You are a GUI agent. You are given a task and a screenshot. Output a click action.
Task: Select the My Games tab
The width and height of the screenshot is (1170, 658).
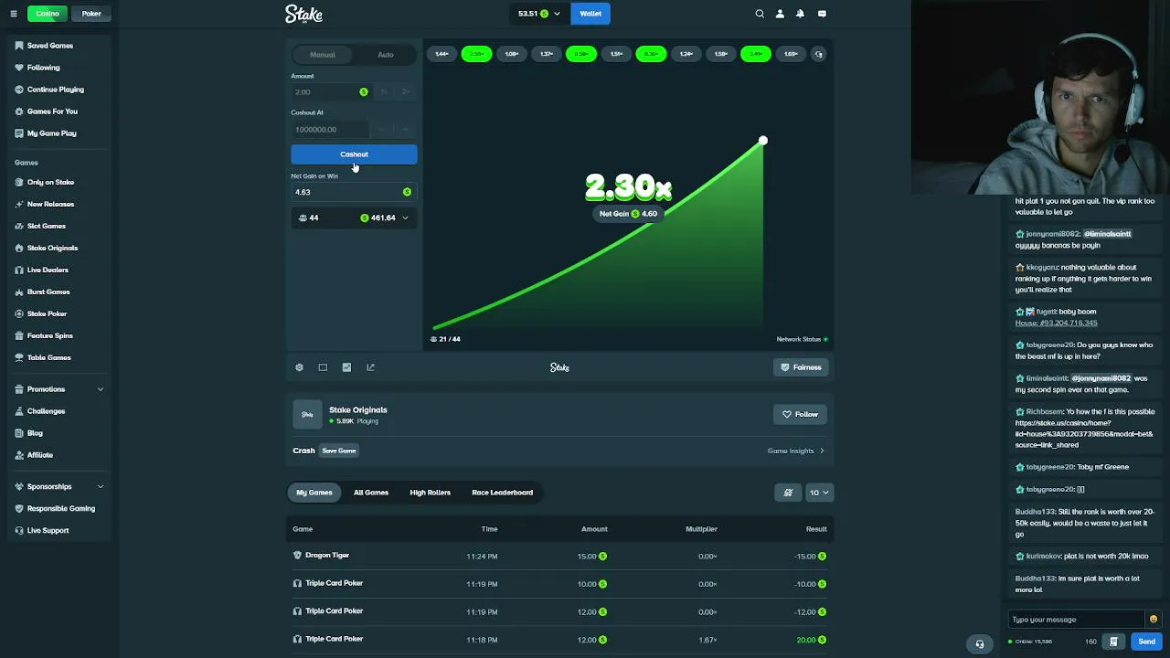tap(314, 493)
